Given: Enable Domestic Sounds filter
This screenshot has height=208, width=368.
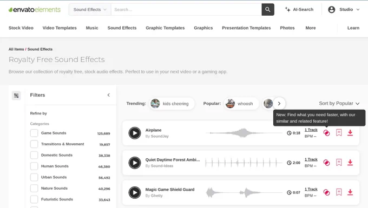Looking at the screenshot, I should 34,155.
